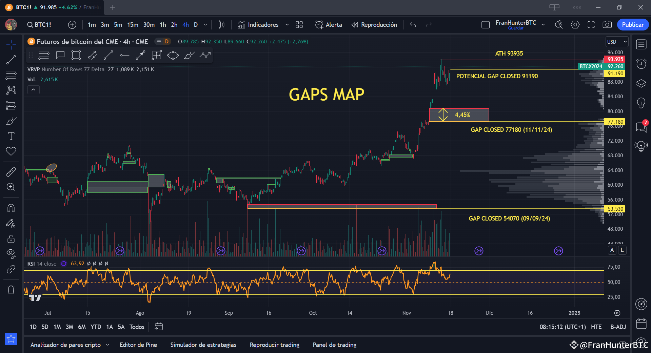Toggle stay in drawing mode
This screenshot has height=353, width=651.
(x=11, y=224)
